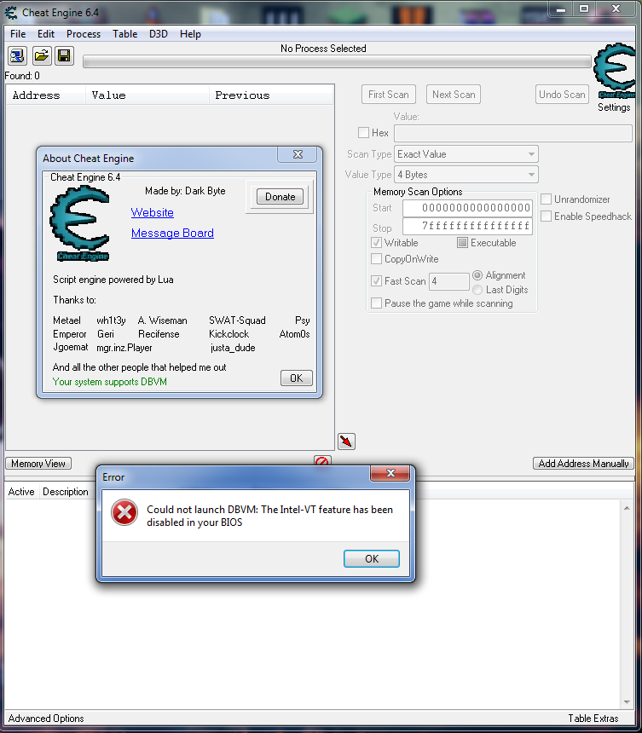Open the Value Type dropdown
This screenshot has height=733, width=642.
click(x=466, y=175)
